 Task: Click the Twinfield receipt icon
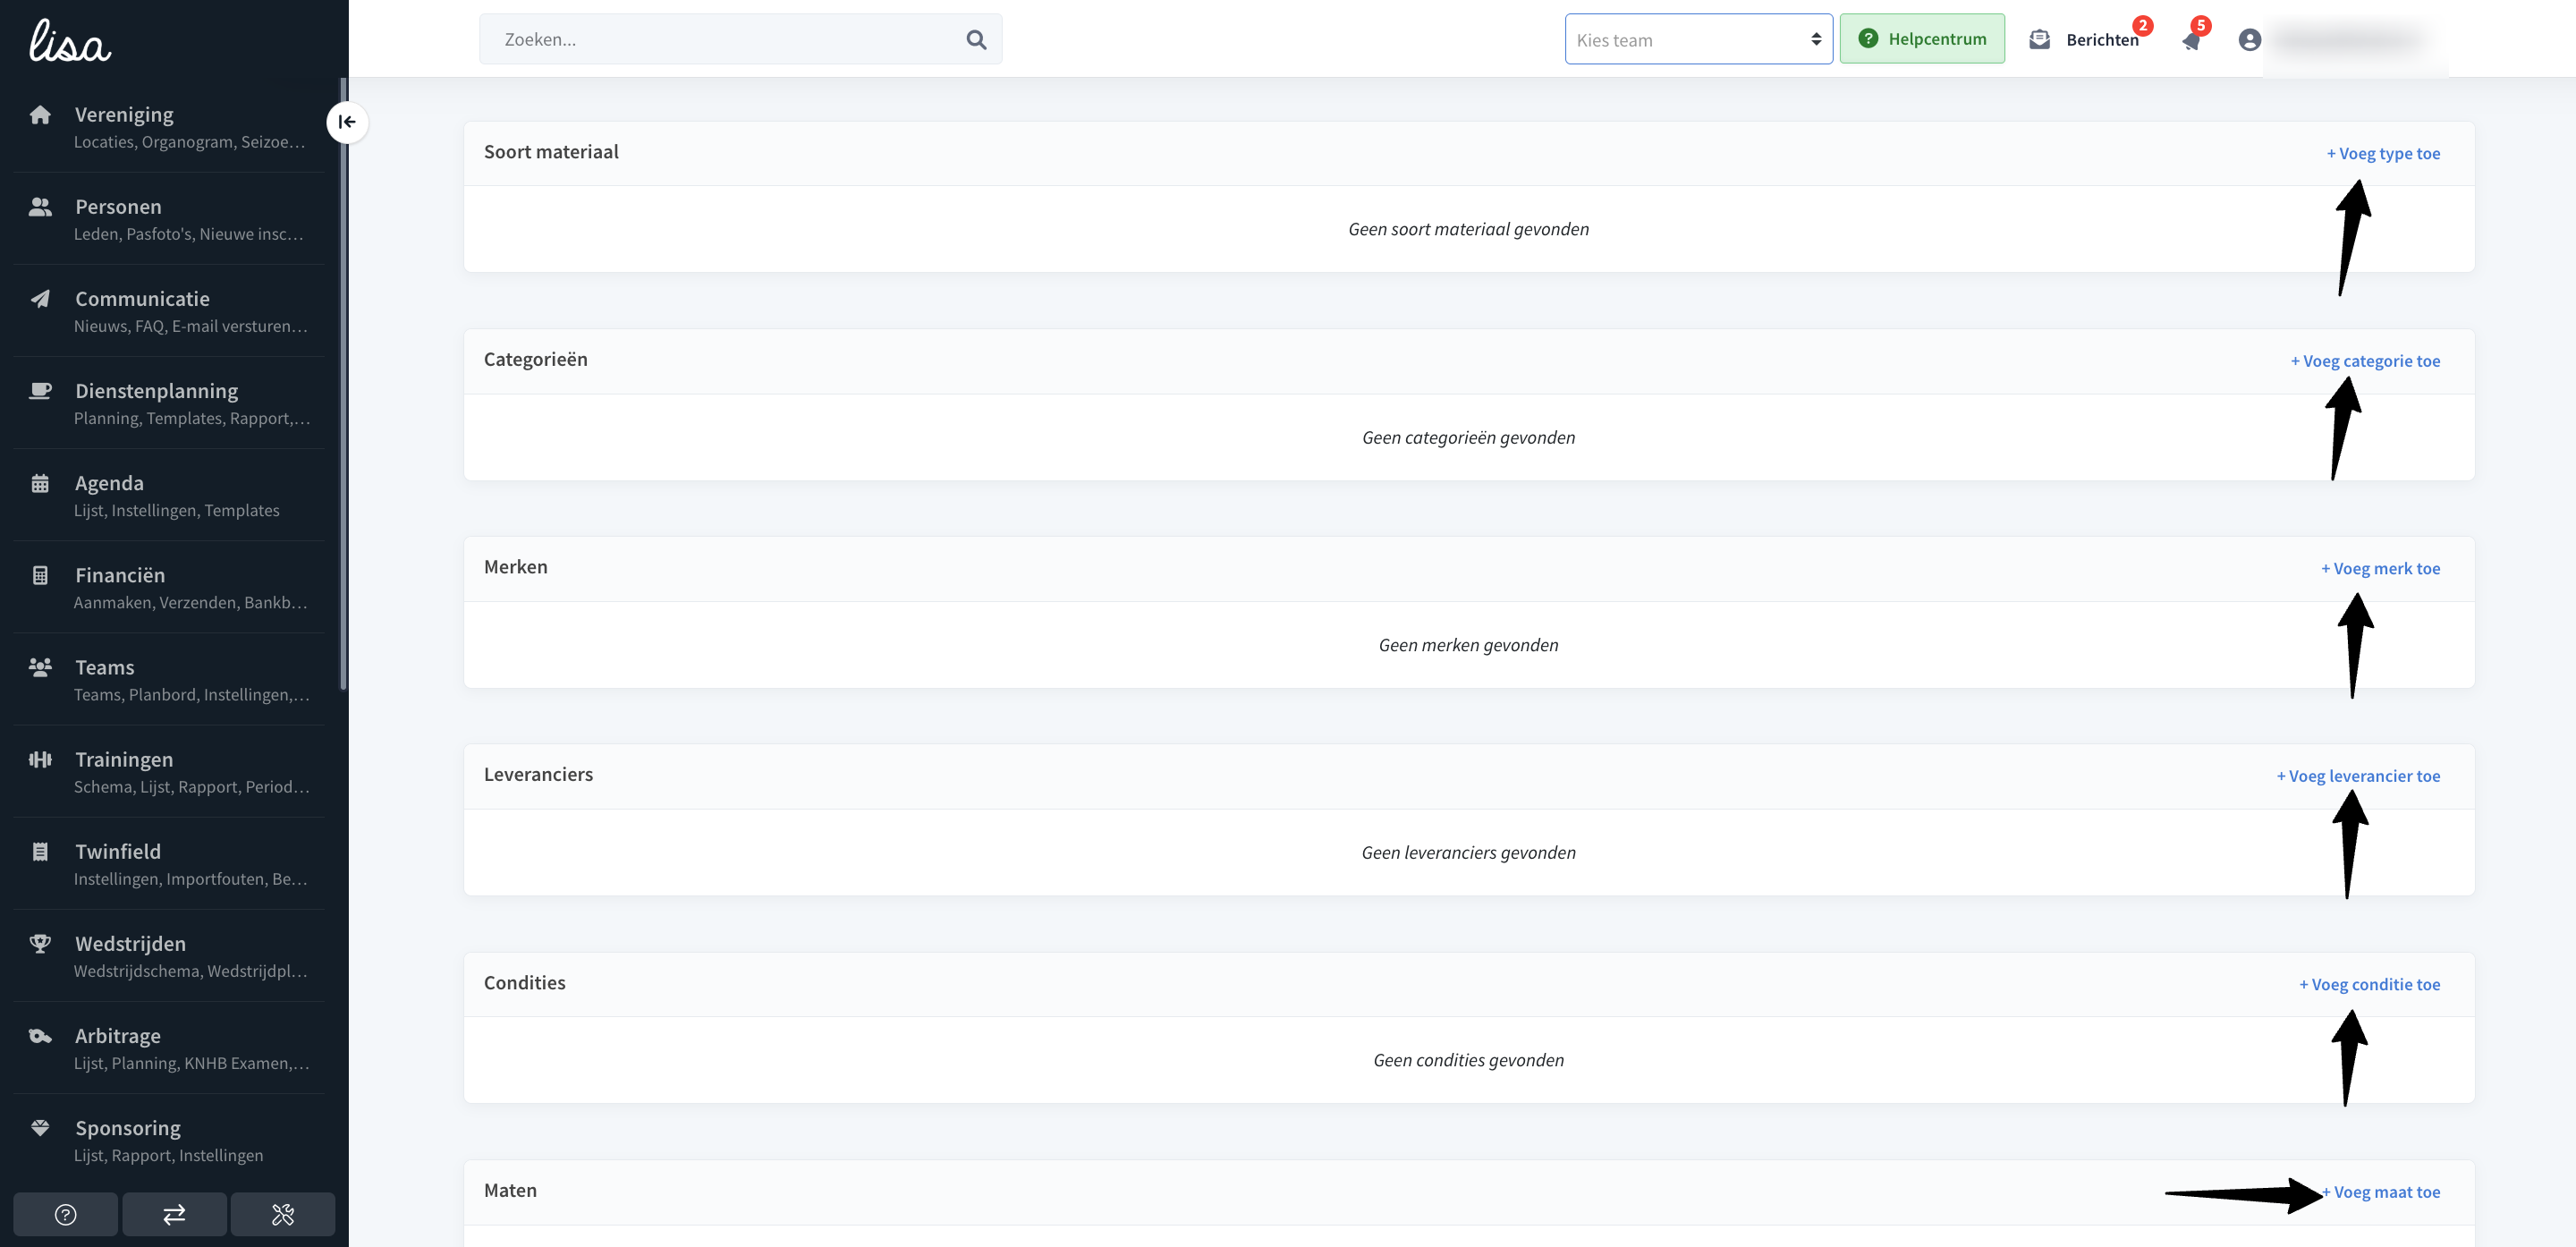[x=40, y=852]
